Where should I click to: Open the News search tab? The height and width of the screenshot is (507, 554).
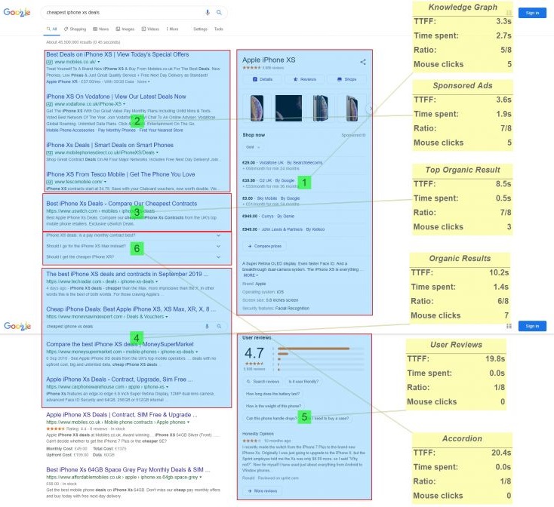(100, 29)
